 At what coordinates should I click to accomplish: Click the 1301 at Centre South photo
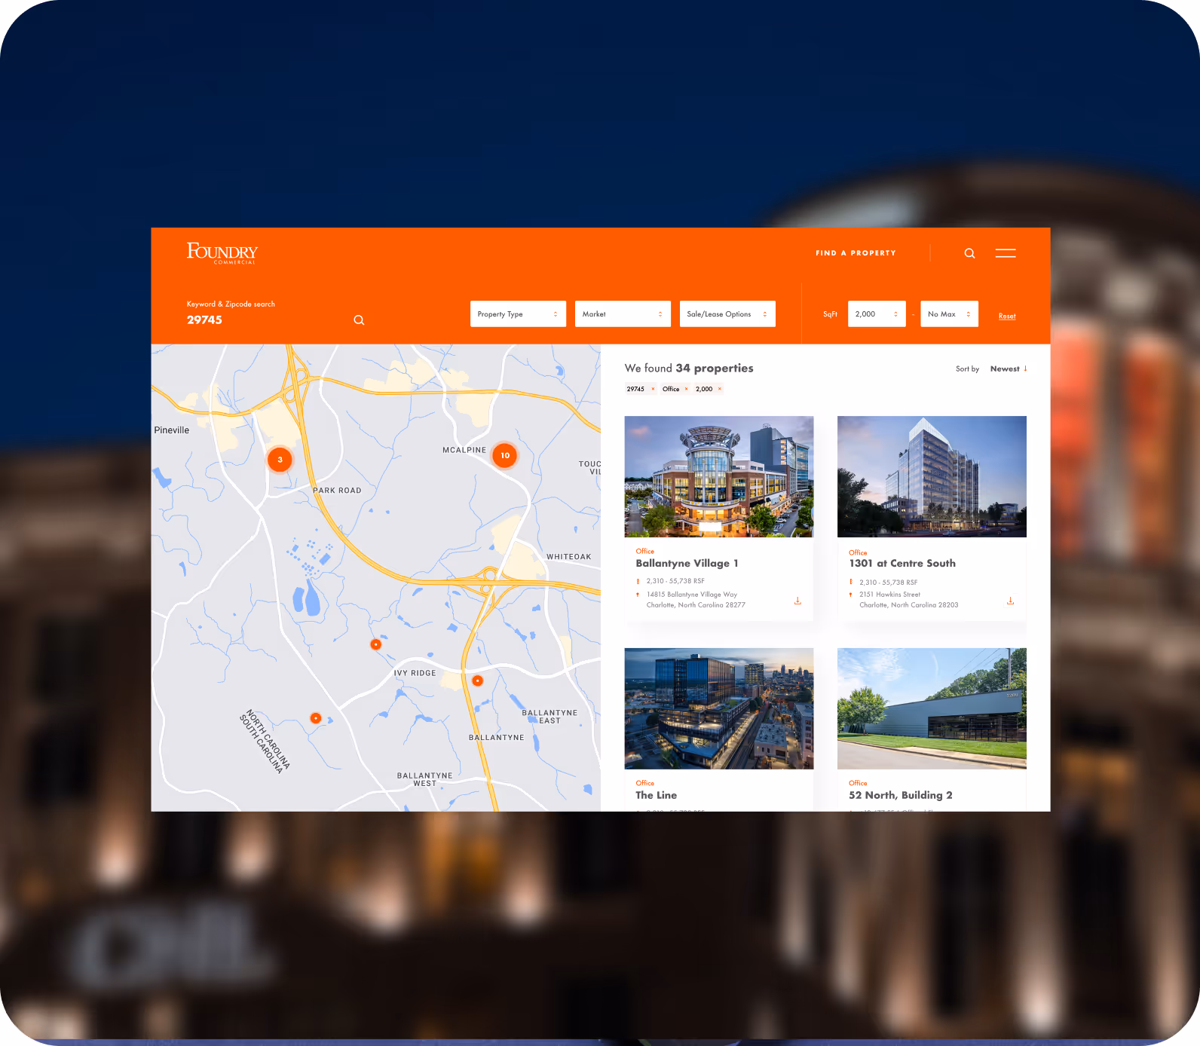coord(932,476)
